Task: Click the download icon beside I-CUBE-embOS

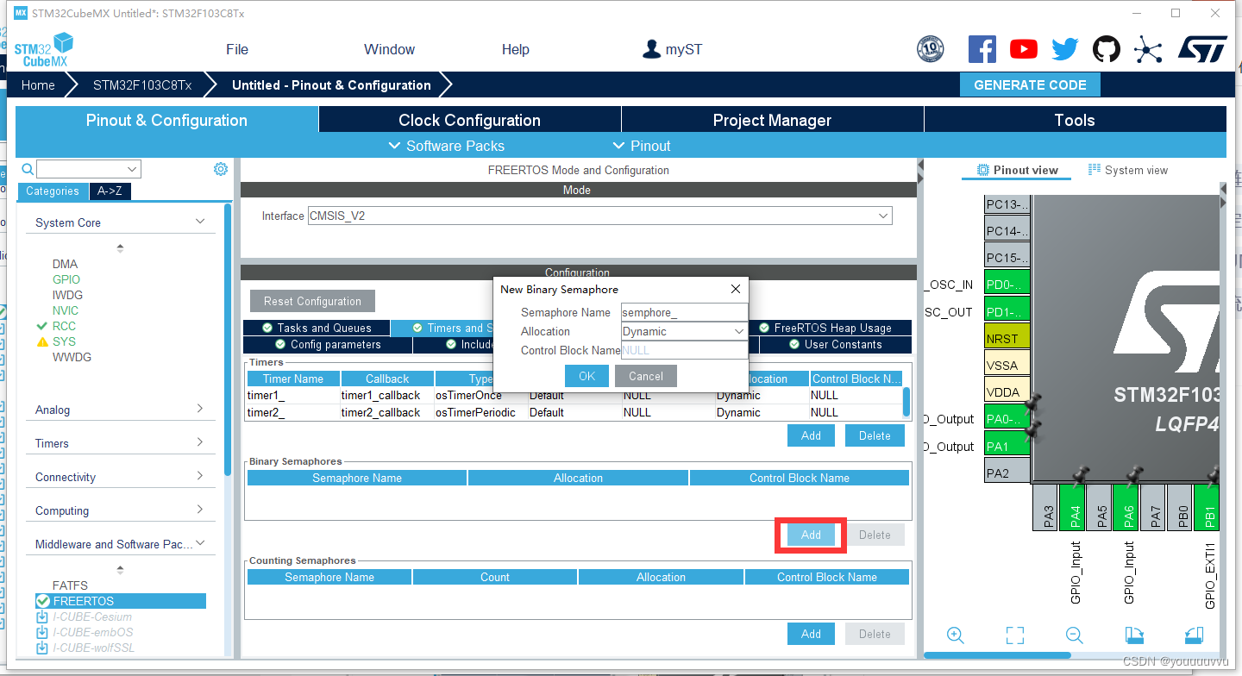Action: (41, 632)
